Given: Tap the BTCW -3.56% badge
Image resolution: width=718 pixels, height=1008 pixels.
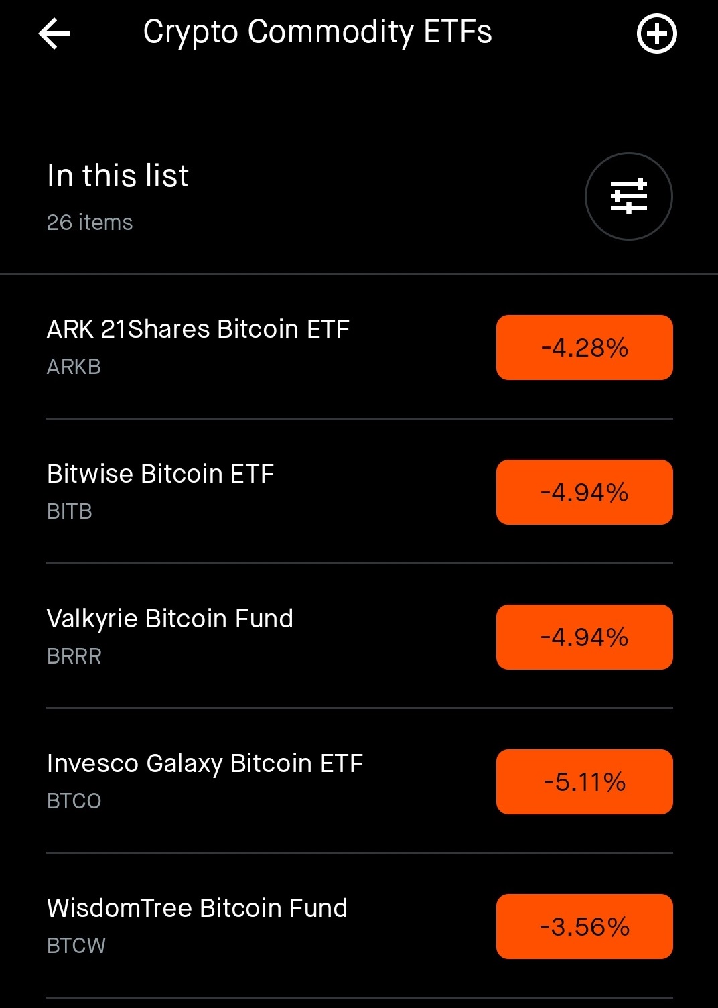Looking at the screenshot, I should click(584, 927).
